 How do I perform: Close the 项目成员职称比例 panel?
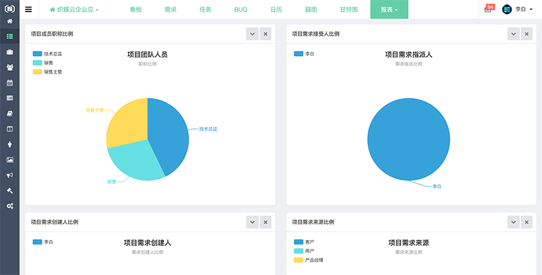click(266, 34)
